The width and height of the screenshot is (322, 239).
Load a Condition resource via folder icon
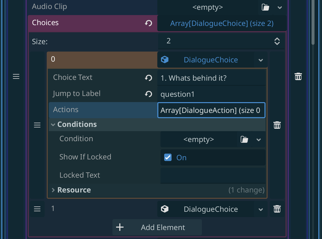[244, 139]
